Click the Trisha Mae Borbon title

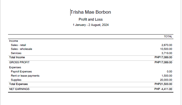[91, 12]
